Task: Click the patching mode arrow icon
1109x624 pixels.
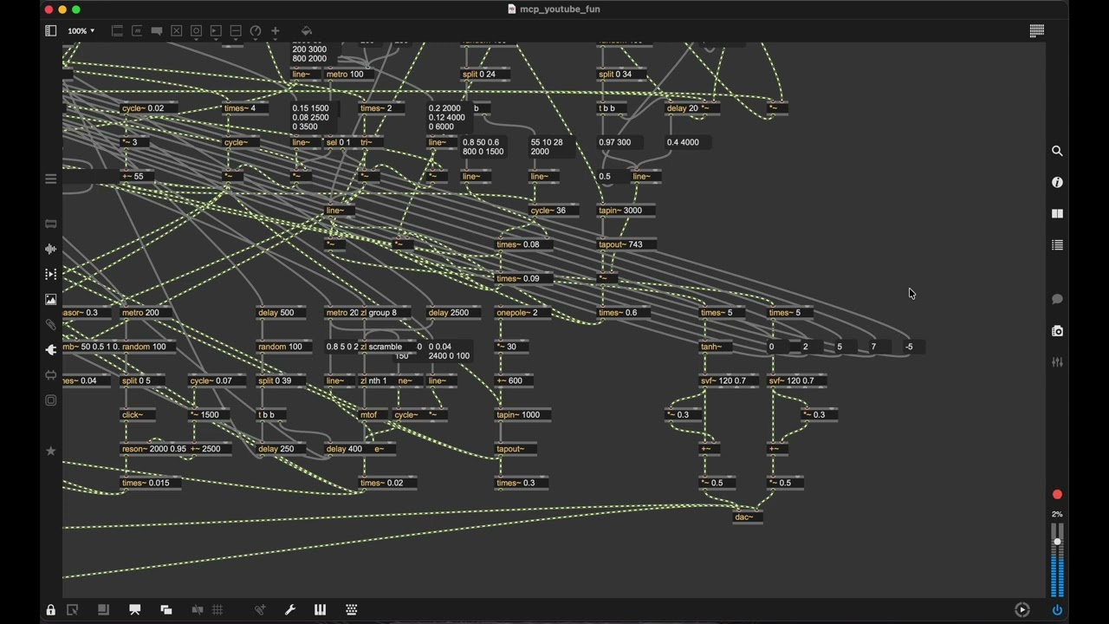Action: [72, 610]
